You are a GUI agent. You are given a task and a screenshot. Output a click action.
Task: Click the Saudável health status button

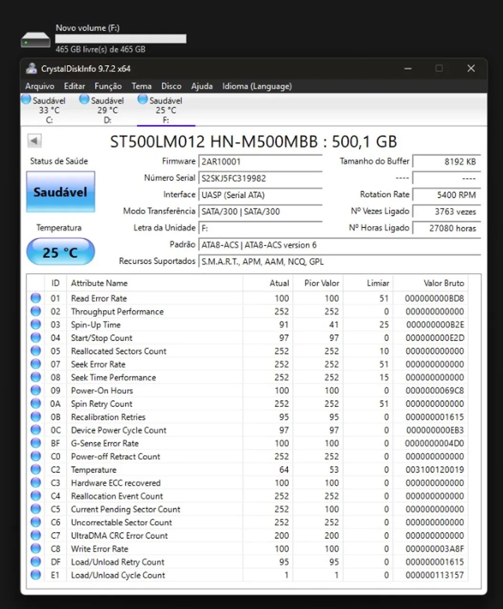(60, 192)
